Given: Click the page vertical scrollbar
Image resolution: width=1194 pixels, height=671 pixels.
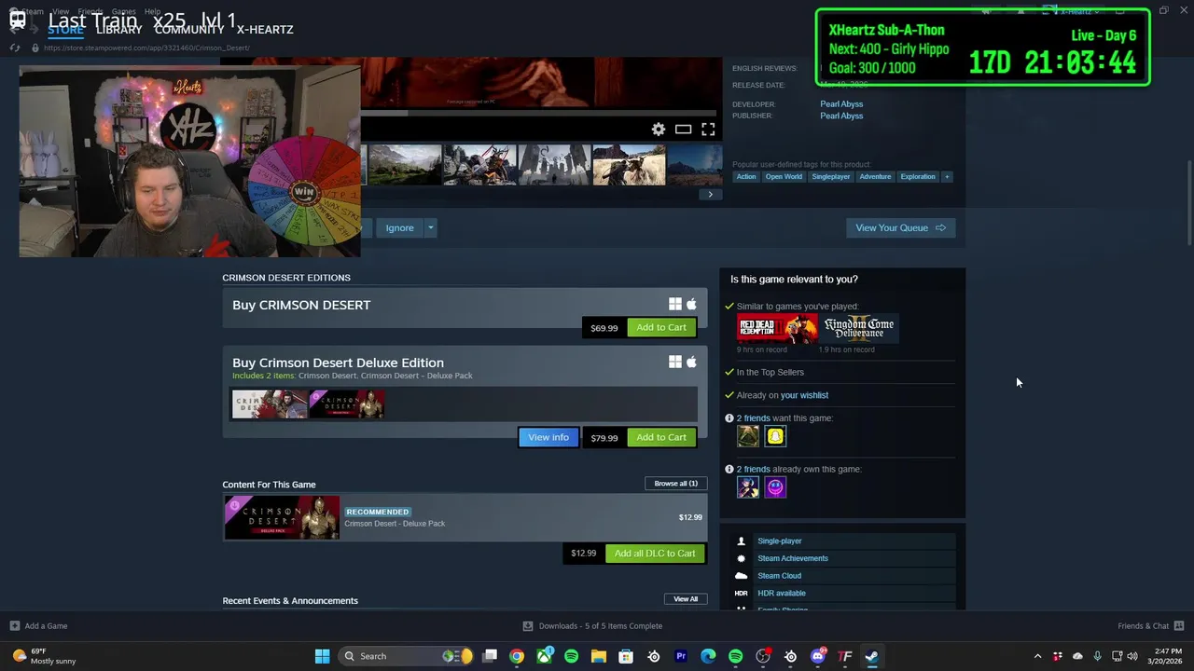Looking at the screenshot, I should point(1187,205).
